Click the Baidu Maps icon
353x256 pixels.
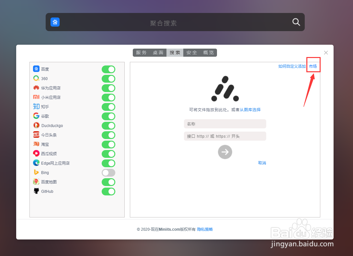(36, 182)
